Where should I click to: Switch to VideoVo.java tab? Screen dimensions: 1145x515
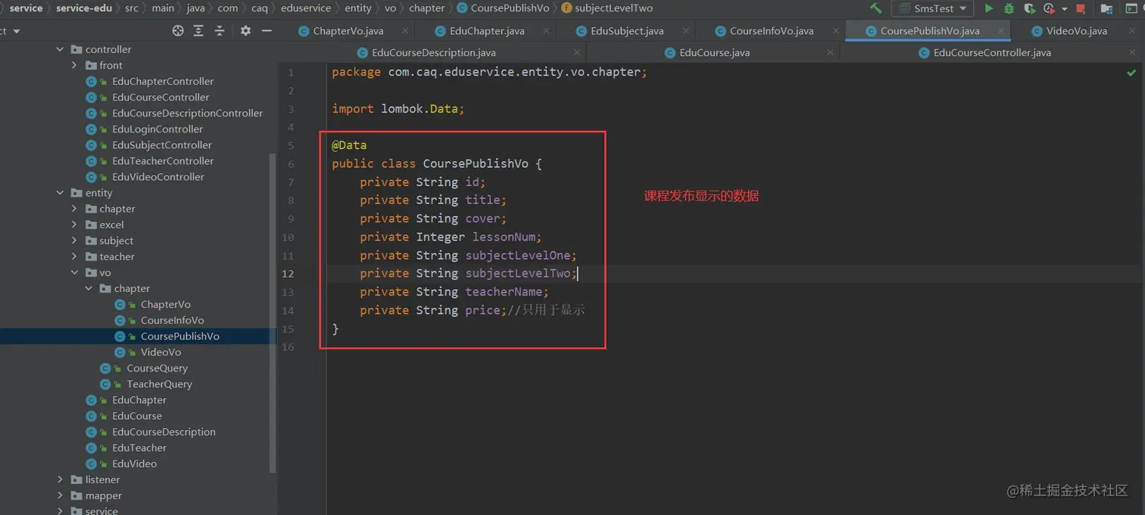1076,31
